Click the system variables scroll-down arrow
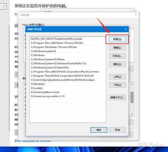The image size is (168, 152). [x=132, y=114]
